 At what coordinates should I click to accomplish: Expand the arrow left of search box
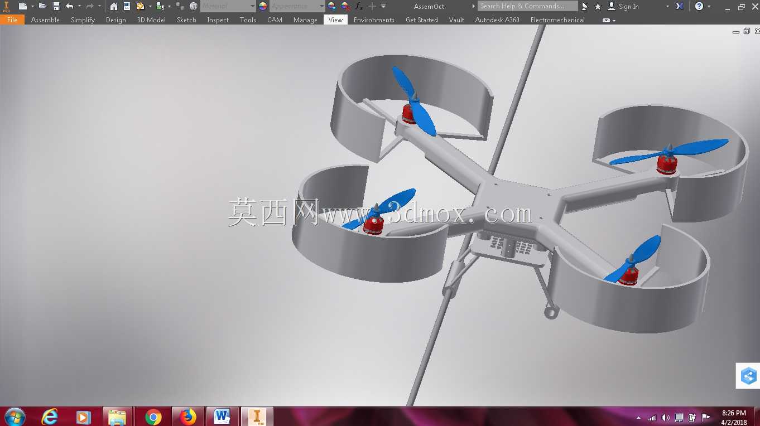click(474, 6)
